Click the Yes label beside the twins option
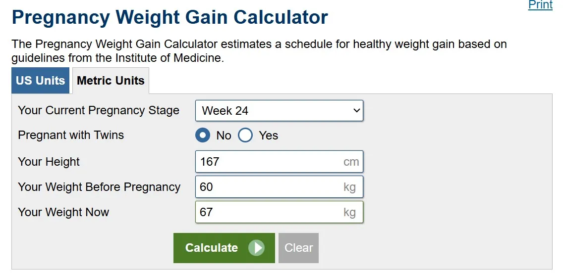 269,136
